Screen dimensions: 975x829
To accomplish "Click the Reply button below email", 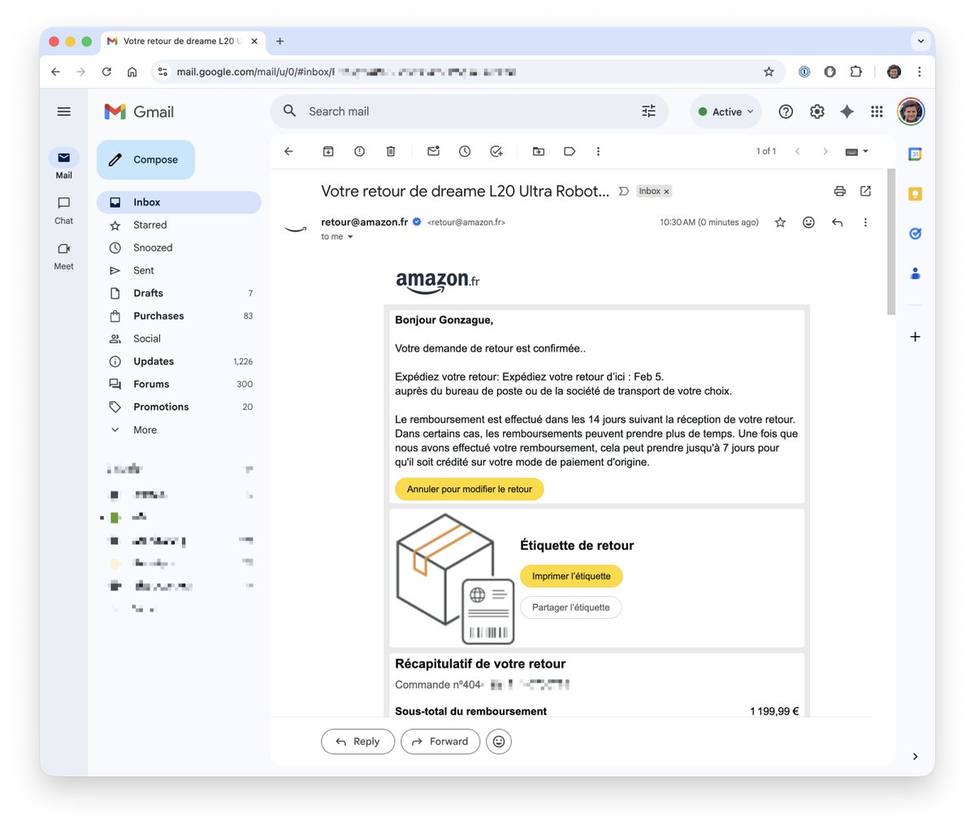I will pos(357,741).
